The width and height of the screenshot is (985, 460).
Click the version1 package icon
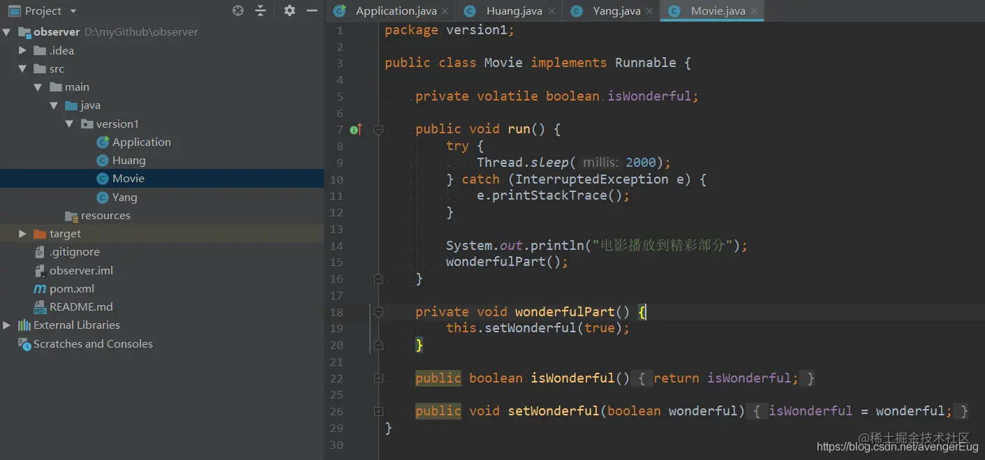tap(87, 124)
